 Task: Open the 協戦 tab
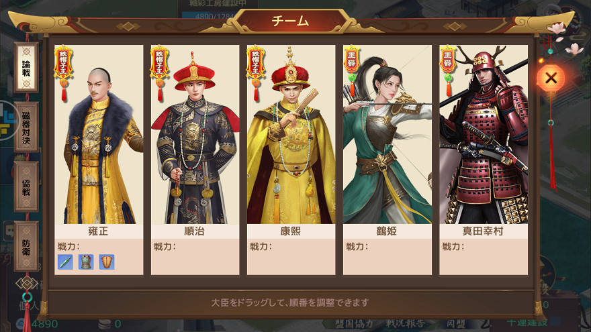pyautogui.click(x=26, y=186)
